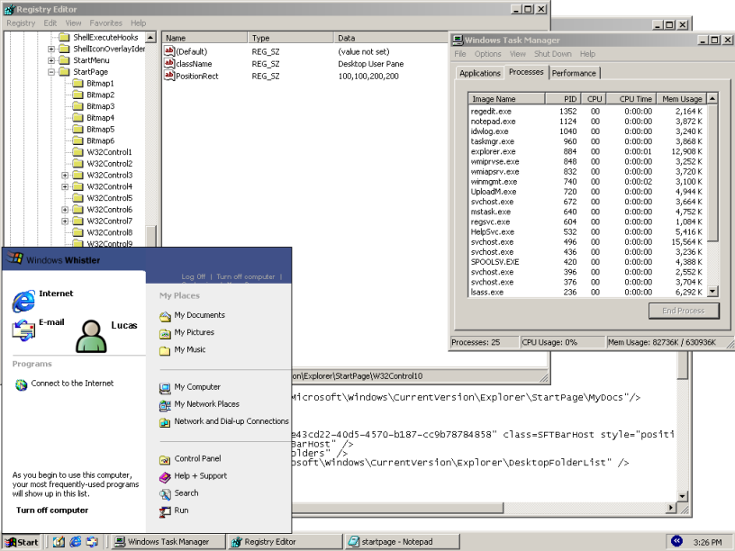Click the End Process button

[x=684, y=311]
